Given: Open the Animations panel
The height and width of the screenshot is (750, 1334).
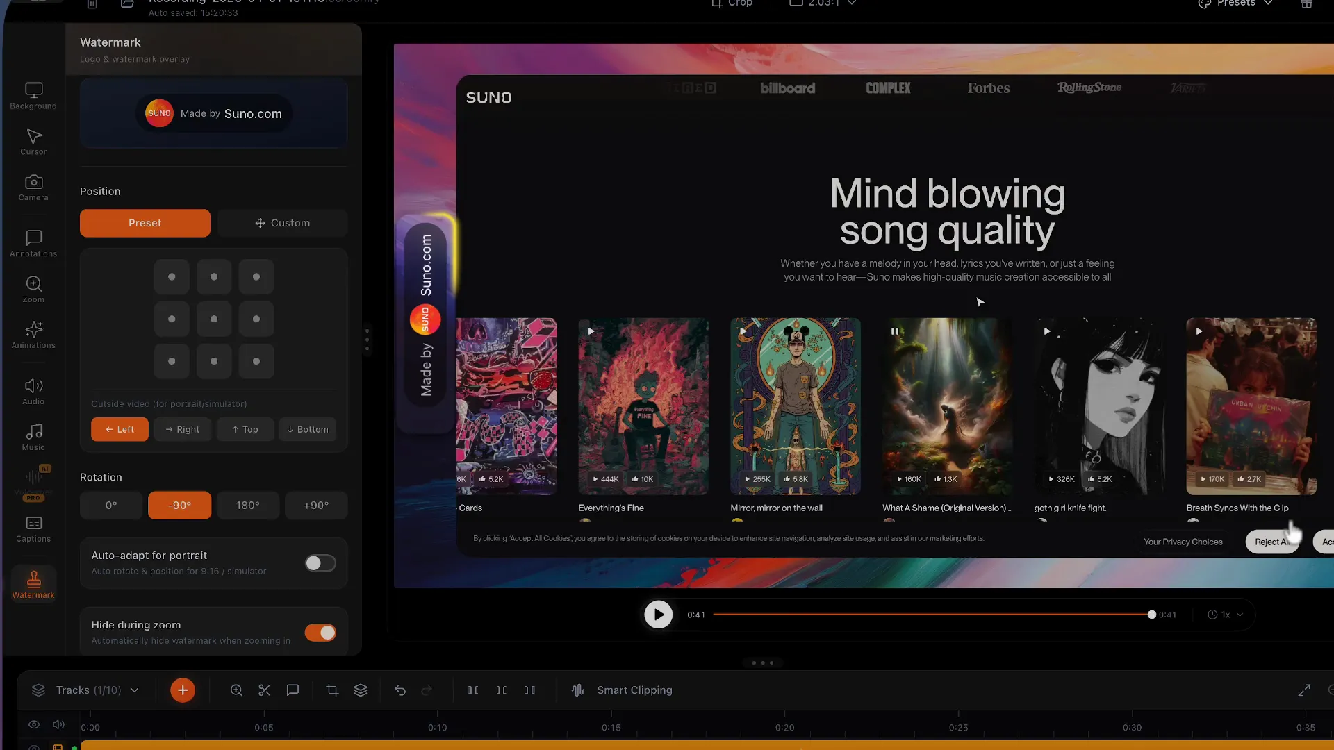Looking at the screenshot, I should 33,335.
